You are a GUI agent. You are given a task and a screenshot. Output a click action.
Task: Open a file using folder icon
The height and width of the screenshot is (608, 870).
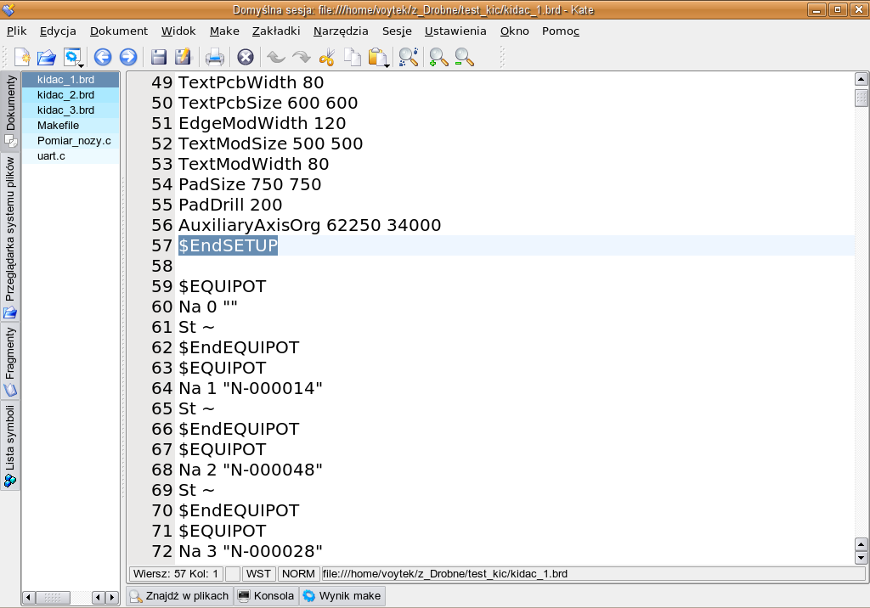pyautogui.click(x=47, y=57)
